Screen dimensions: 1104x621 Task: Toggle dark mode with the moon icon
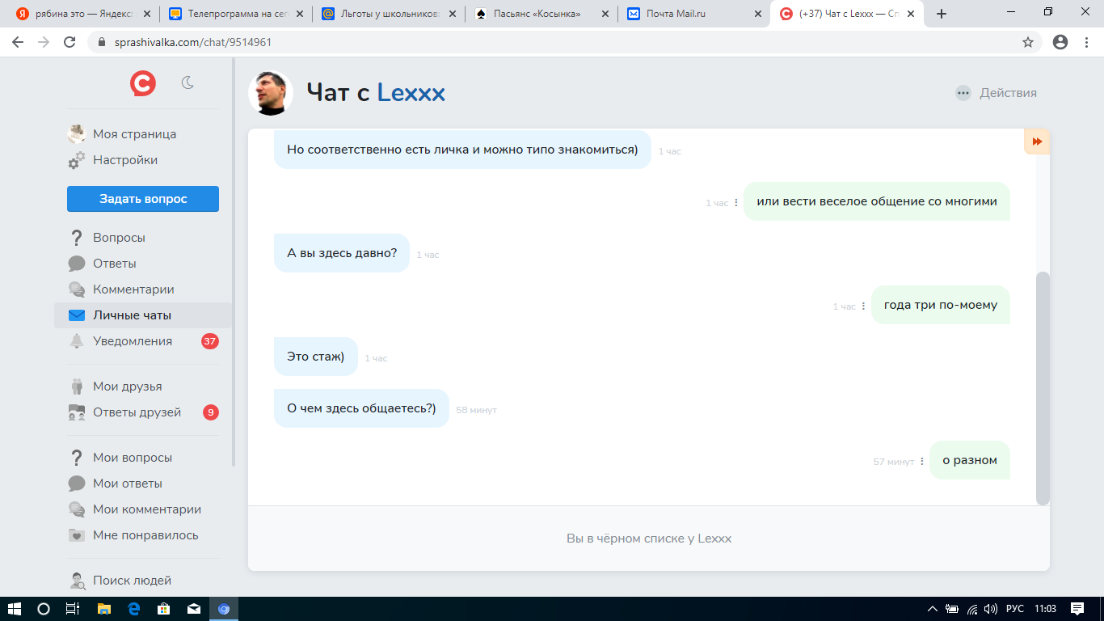[188, 82]
